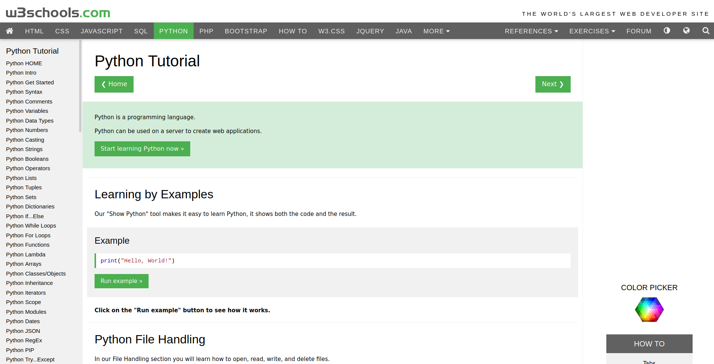The image size is (714, 364).
Task: Open Python PIP link
Action: point(20,350)
